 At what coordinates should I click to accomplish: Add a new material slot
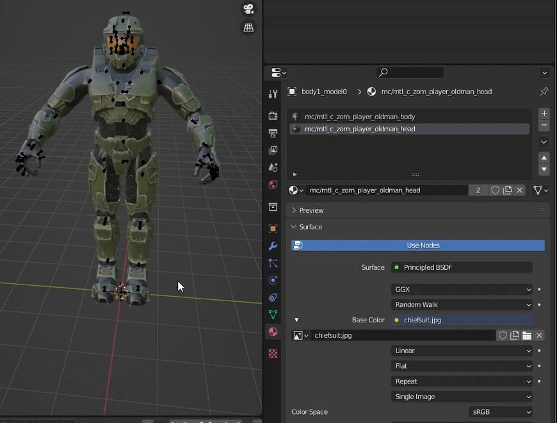pyautogui.click(x=544, y=113)
